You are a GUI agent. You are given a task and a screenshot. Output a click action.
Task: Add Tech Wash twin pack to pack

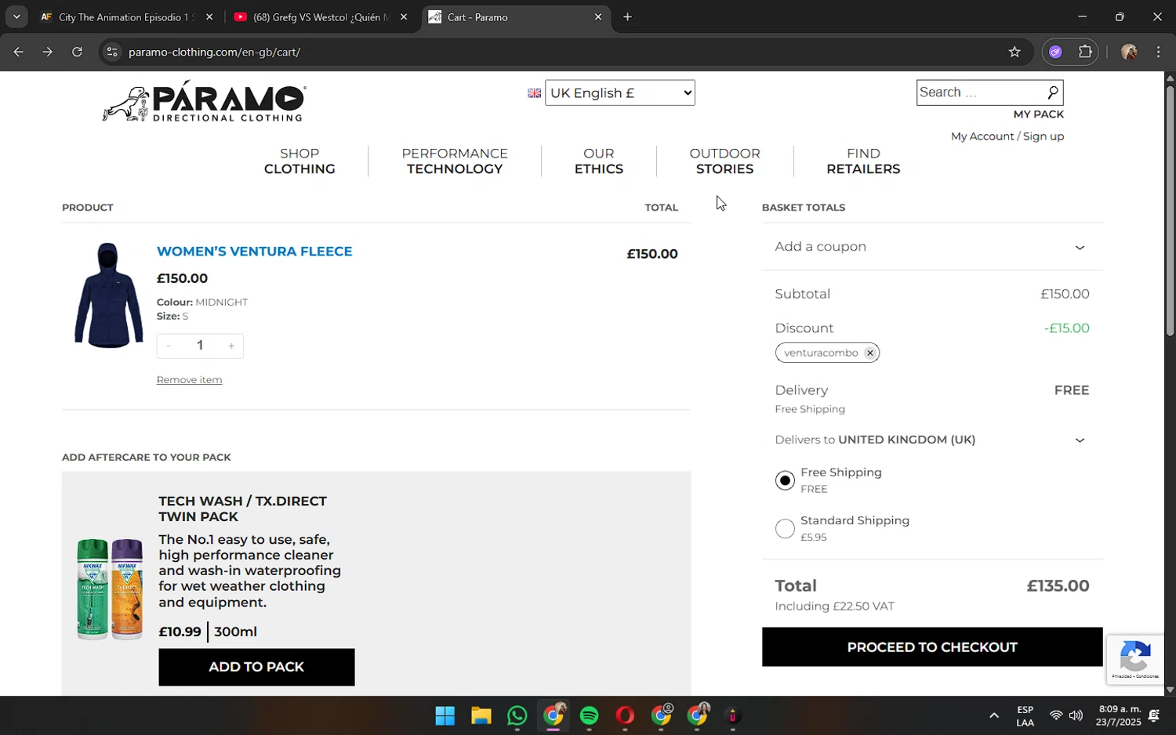pos(256,668)
